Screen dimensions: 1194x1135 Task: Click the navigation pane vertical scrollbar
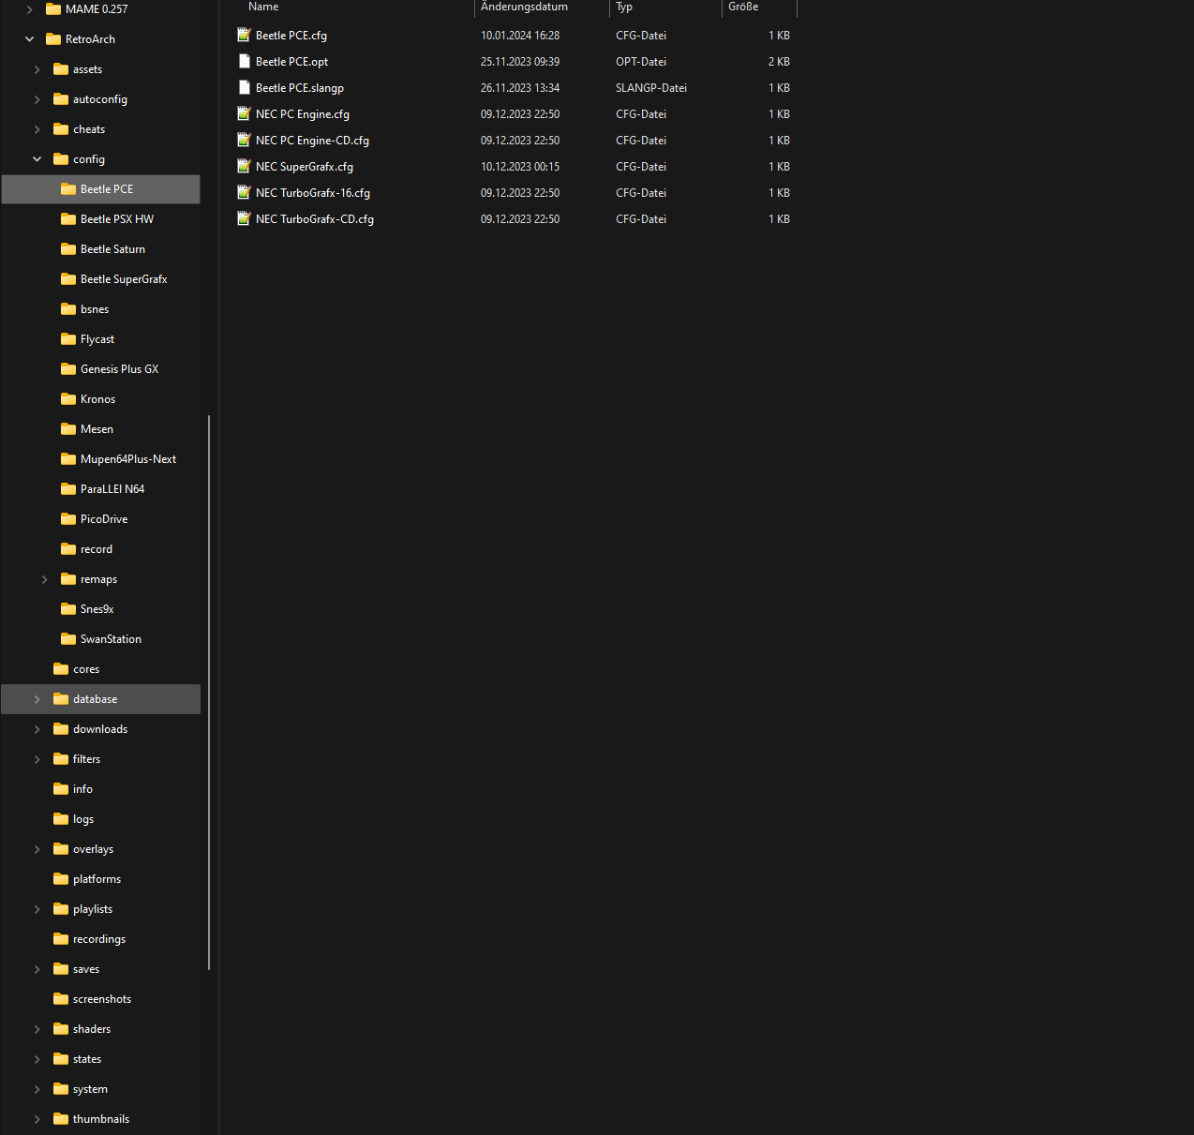coord(209,693)
